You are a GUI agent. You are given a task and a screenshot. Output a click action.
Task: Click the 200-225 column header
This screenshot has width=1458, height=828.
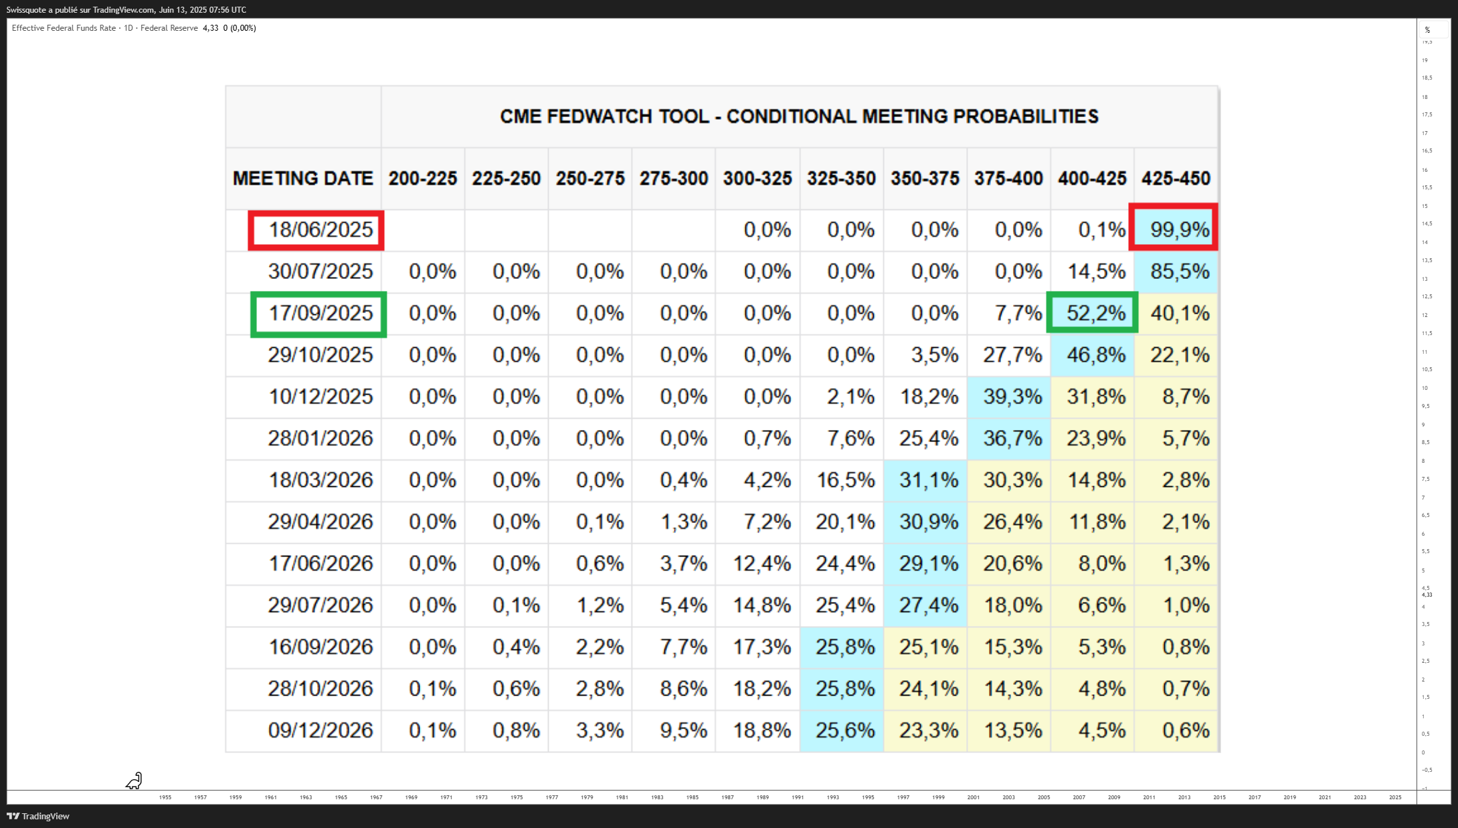pyautogui.click(x=423, y=179)
